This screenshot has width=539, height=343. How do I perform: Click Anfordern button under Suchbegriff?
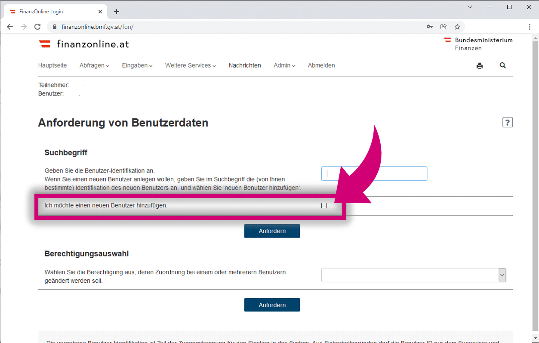272,231
